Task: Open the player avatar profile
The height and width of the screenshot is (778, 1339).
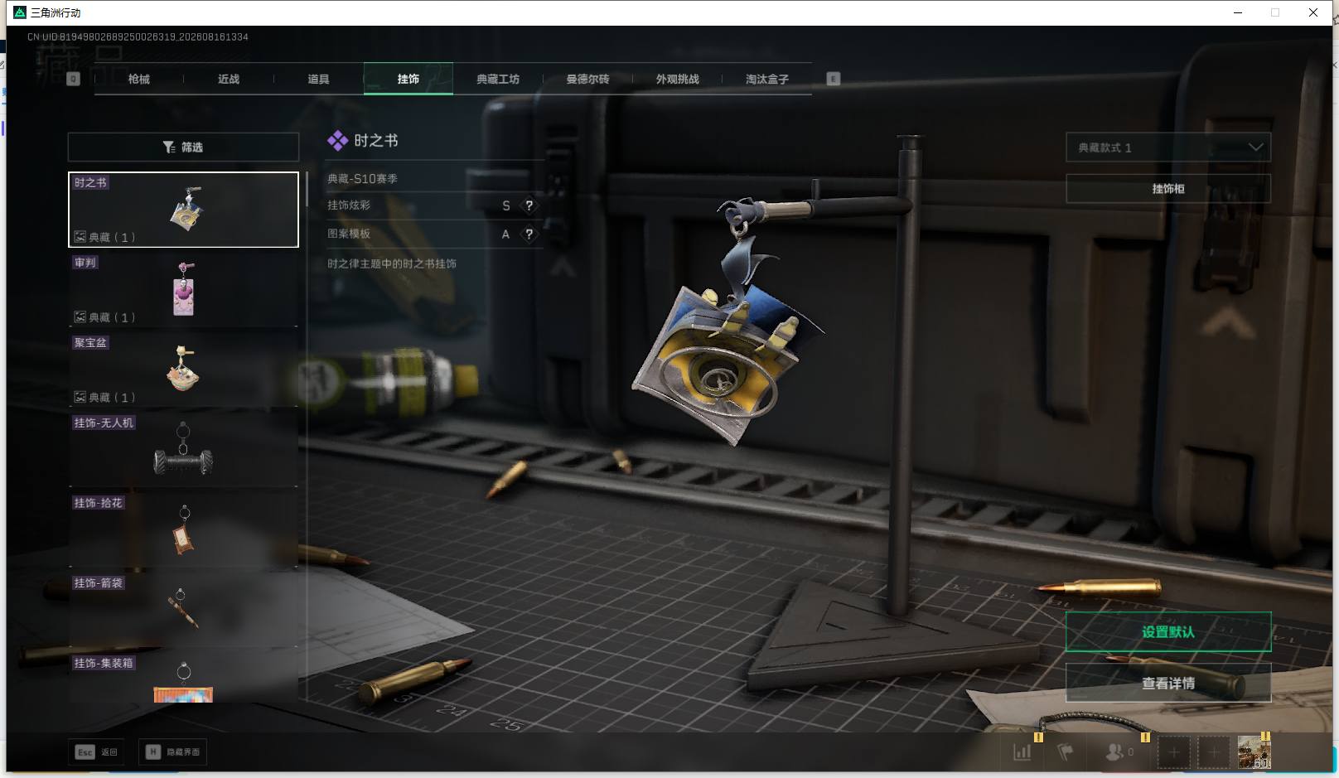Action: [x=1254, y=752]
